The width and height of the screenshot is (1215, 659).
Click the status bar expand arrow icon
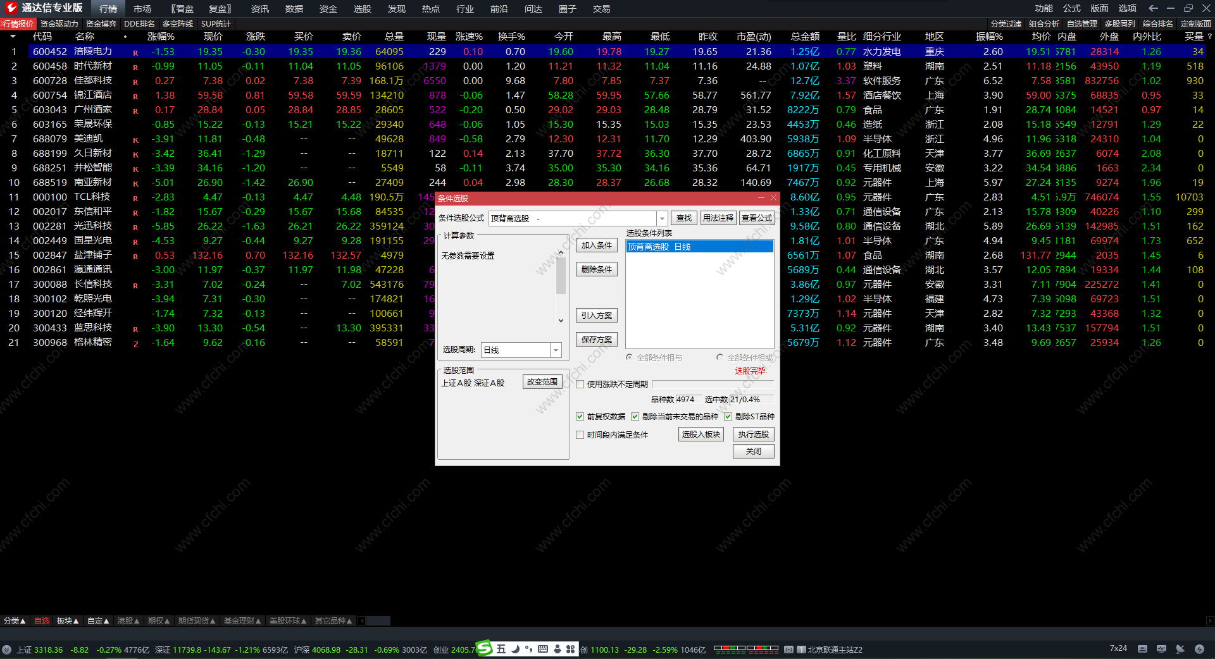[6, 650]
